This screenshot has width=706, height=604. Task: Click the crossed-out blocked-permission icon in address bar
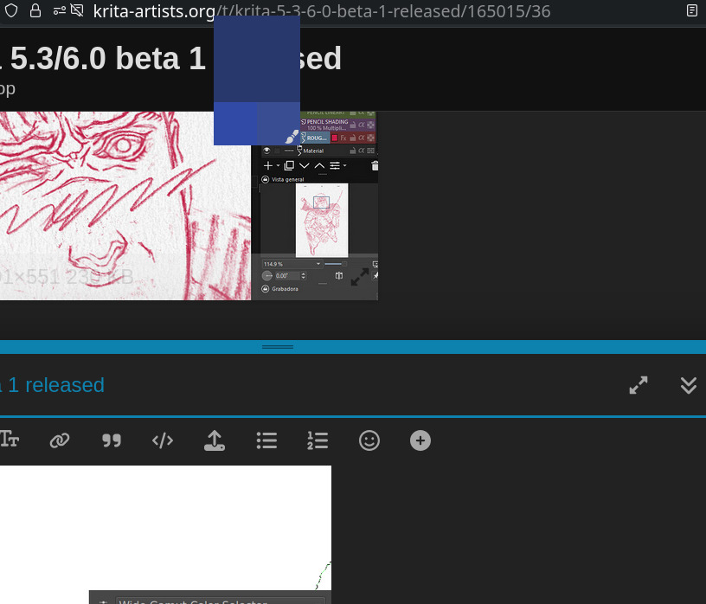(x=77, y=10)
